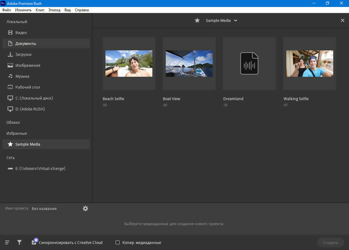Image resolution: width=349 pixels, height=250 pixels.
Task: Open the Файл menu
Action: [x=6, y=10]
